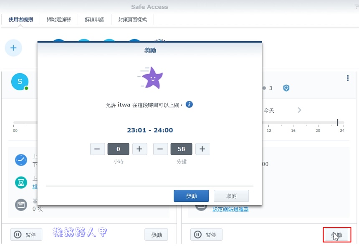The image size is (359, 246).
Task: Click the 16 hour label on the timeline
Action: coord(293,131)
